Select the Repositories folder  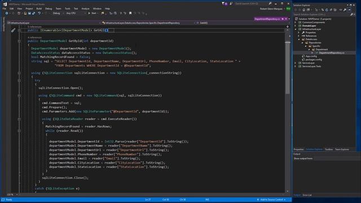coord(315,43)
